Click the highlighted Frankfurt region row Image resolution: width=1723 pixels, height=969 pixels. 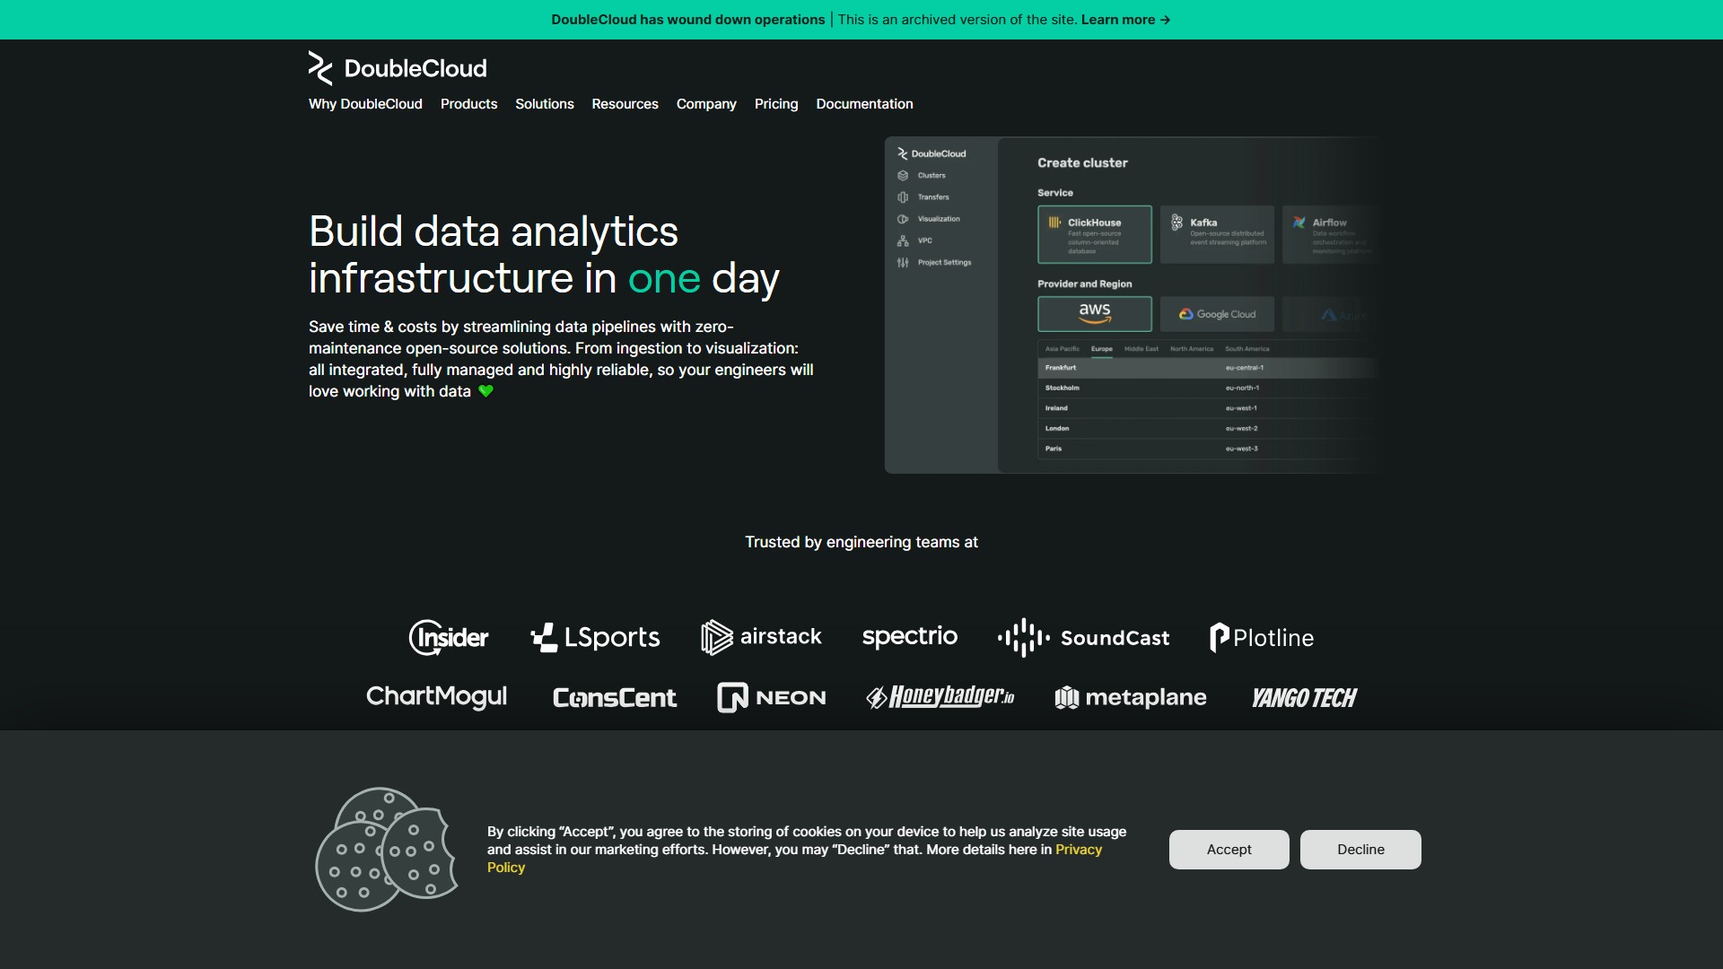pyautogui.click(x=1168, y=368)
